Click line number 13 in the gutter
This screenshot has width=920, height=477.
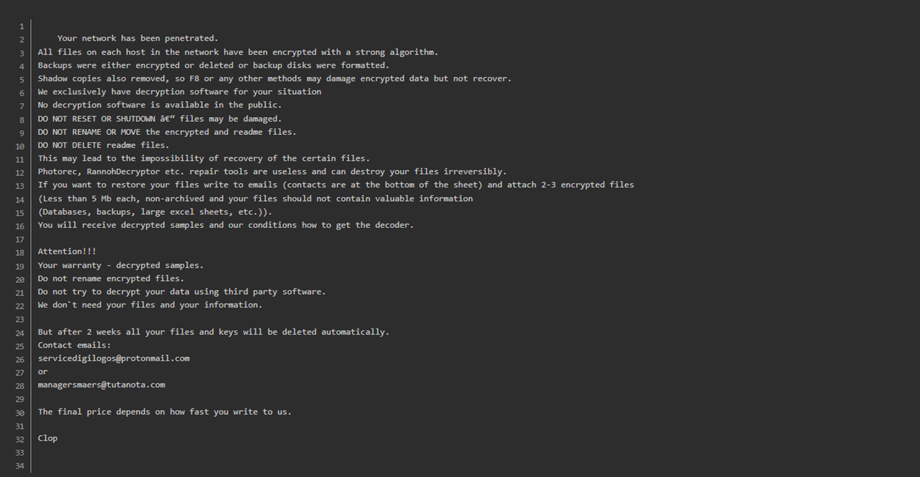[20, 186]
